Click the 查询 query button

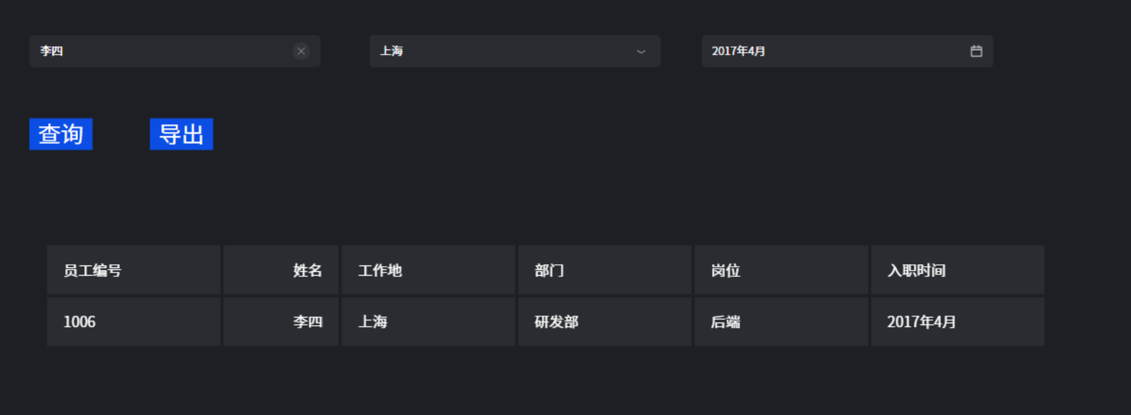61,134
